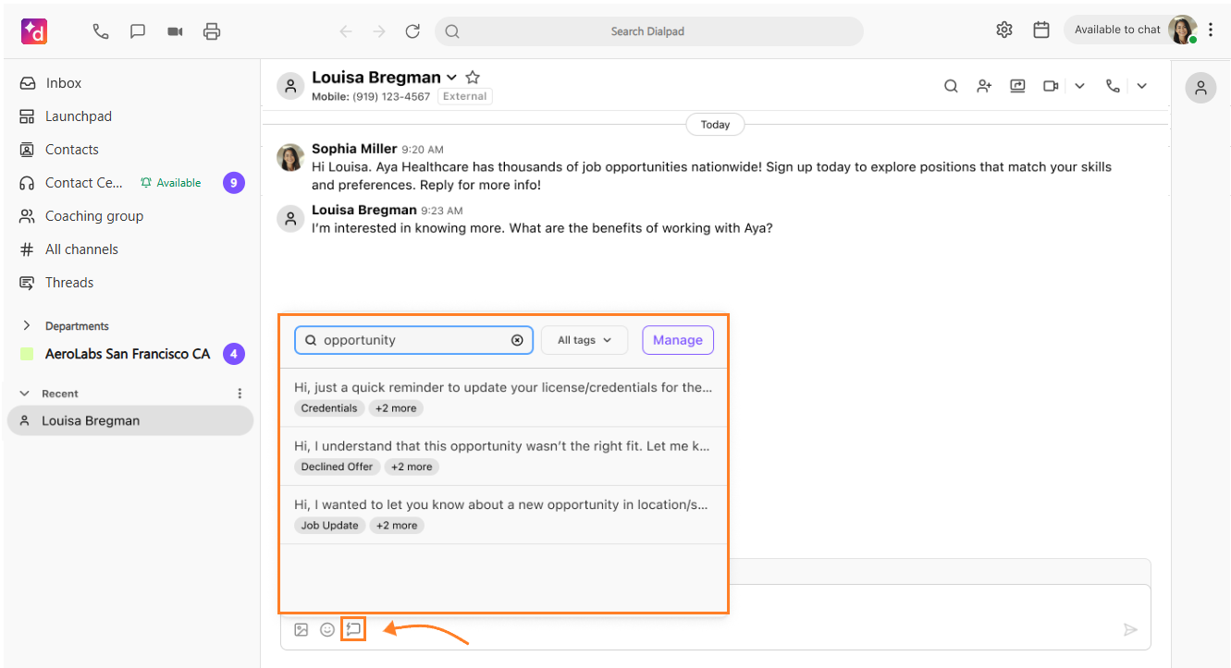The image size is (1231, 668).
Task: Click the template search field
Action: [413, 340]
